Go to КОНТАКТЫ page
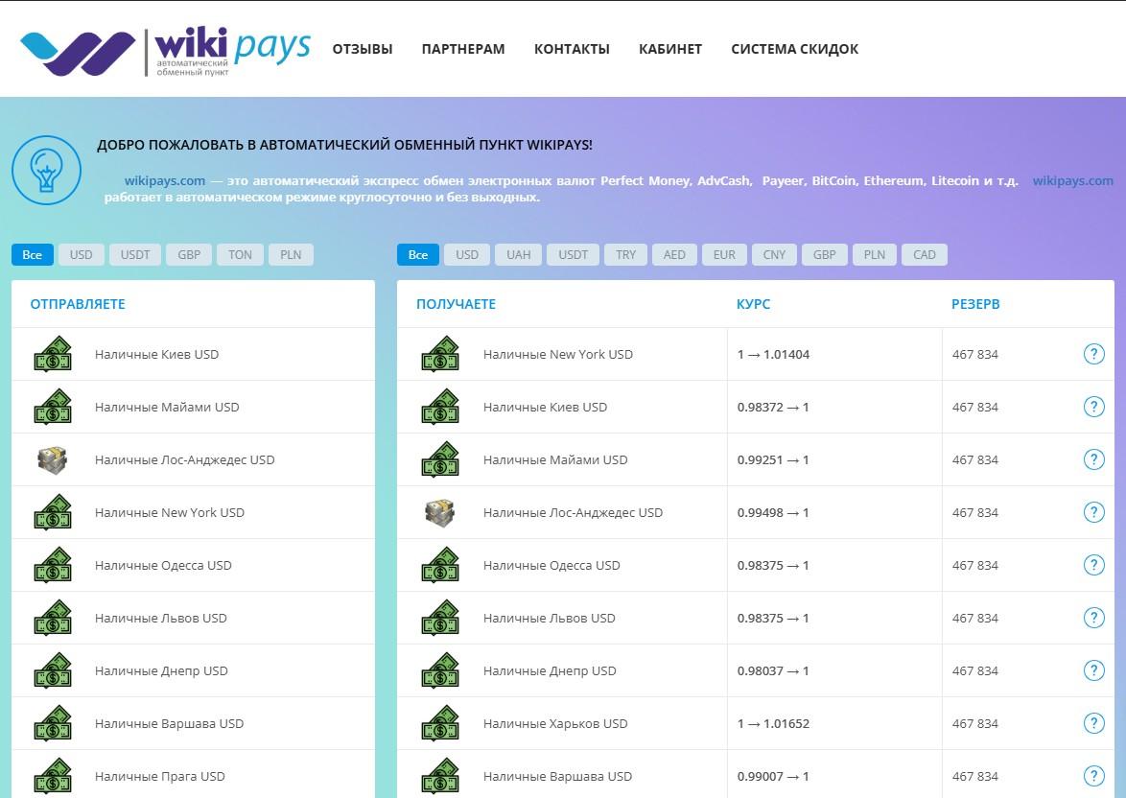 point(572,49)
